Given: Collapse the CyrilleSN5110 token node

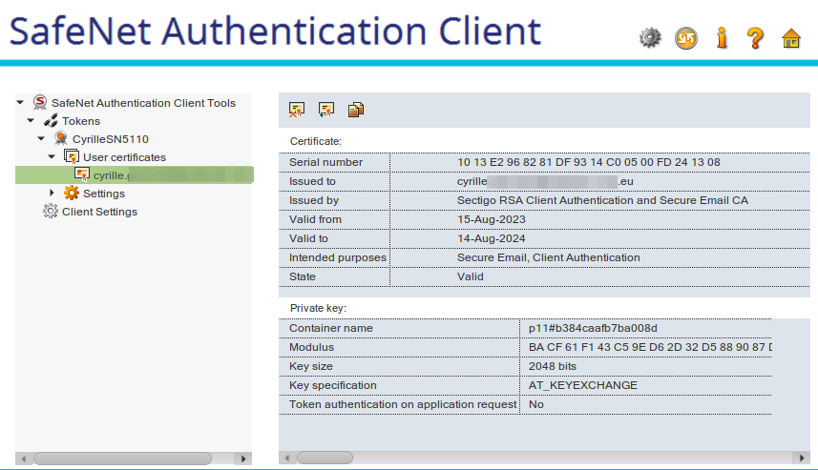Looking at the screenshot, I should (41, 139).
